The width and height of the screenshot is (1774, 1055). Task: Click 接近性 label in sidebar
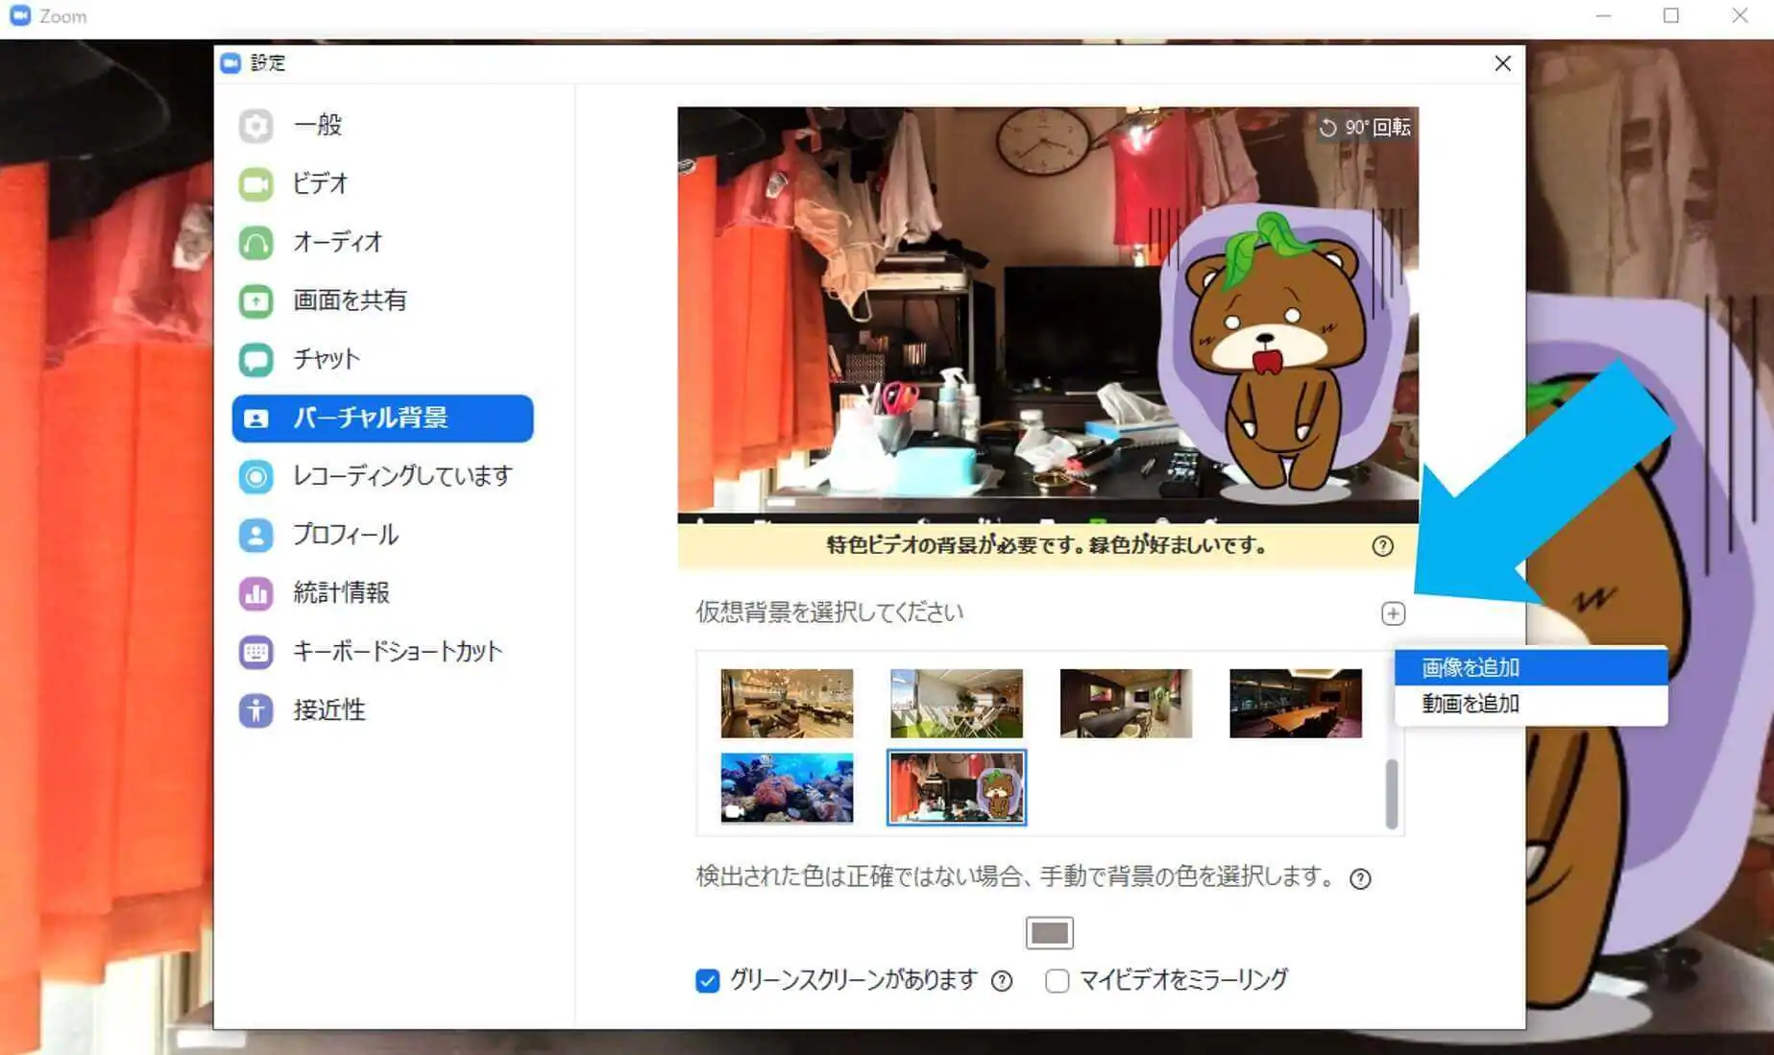(x=329, y=709)
